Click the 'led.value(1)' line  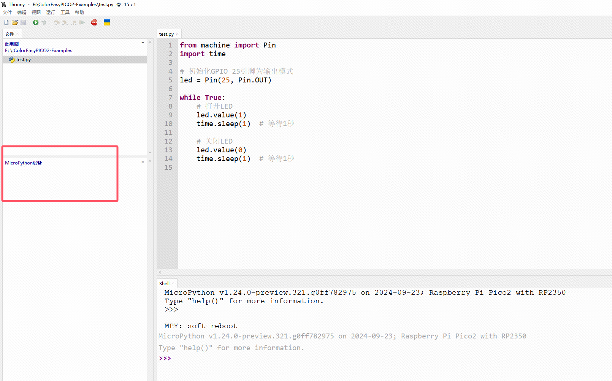click(222, 115)
